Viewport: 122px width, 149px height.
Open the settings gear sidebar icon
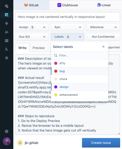point(6,58)
